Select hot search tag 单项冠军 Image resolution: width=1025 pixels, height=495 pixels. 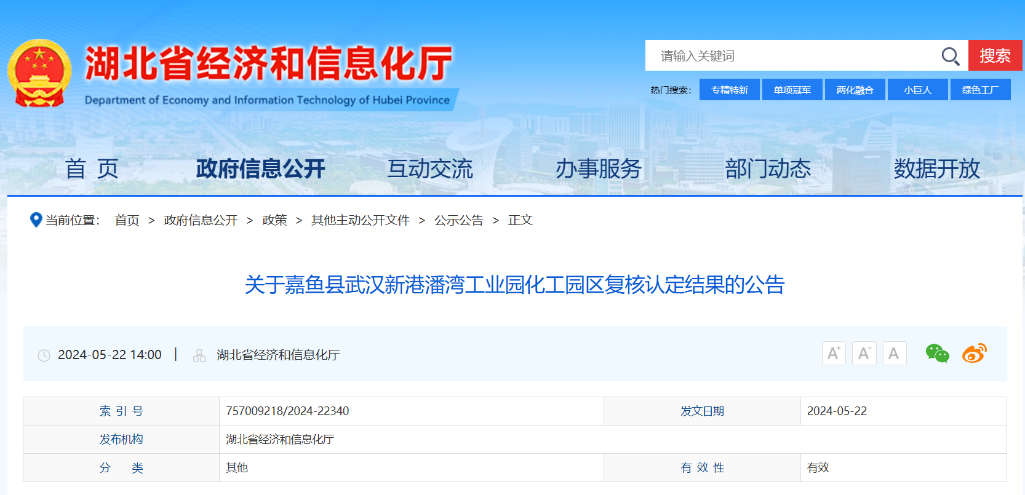point(792,90)
